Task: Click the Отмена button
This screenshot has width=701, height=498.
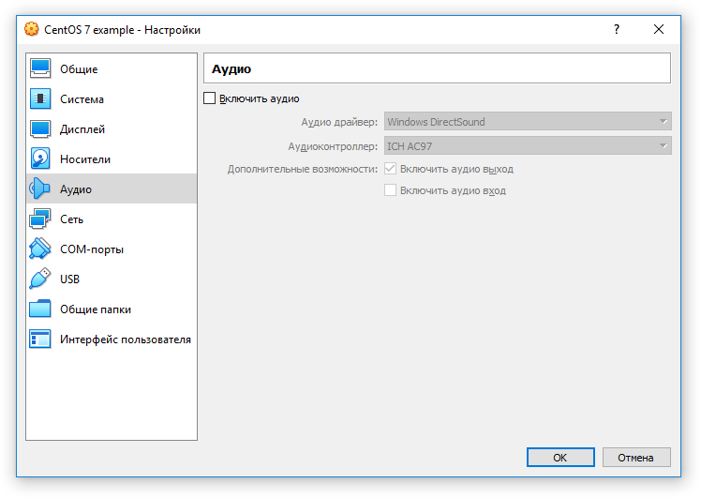Action: click(636, 458)
